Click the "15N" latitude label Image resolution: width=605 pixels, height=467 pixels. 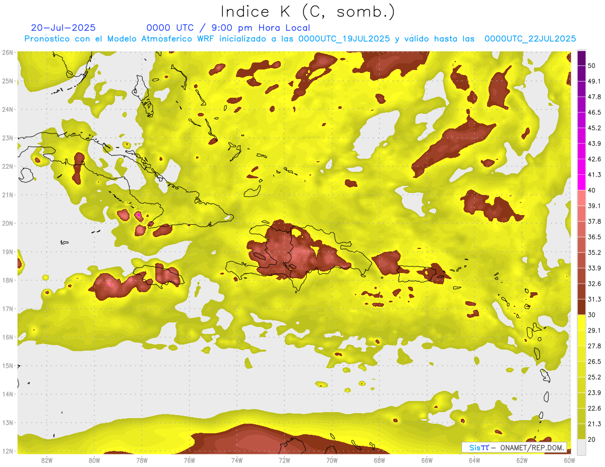7,365
